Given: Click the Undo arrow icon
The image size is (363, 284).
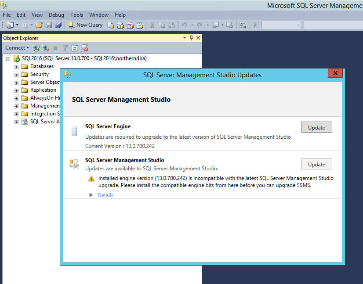Looking at the screenshot, I should coord(184,25).
